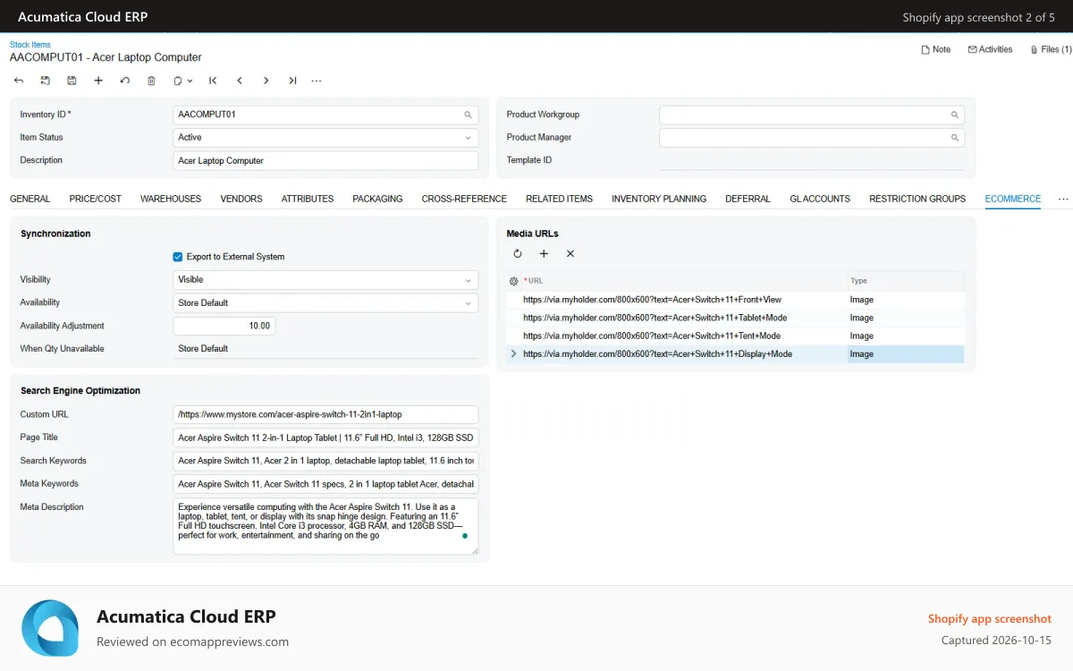Open the clipboard copy-paste menu
1073x671 pixels.
coord(182,81)
